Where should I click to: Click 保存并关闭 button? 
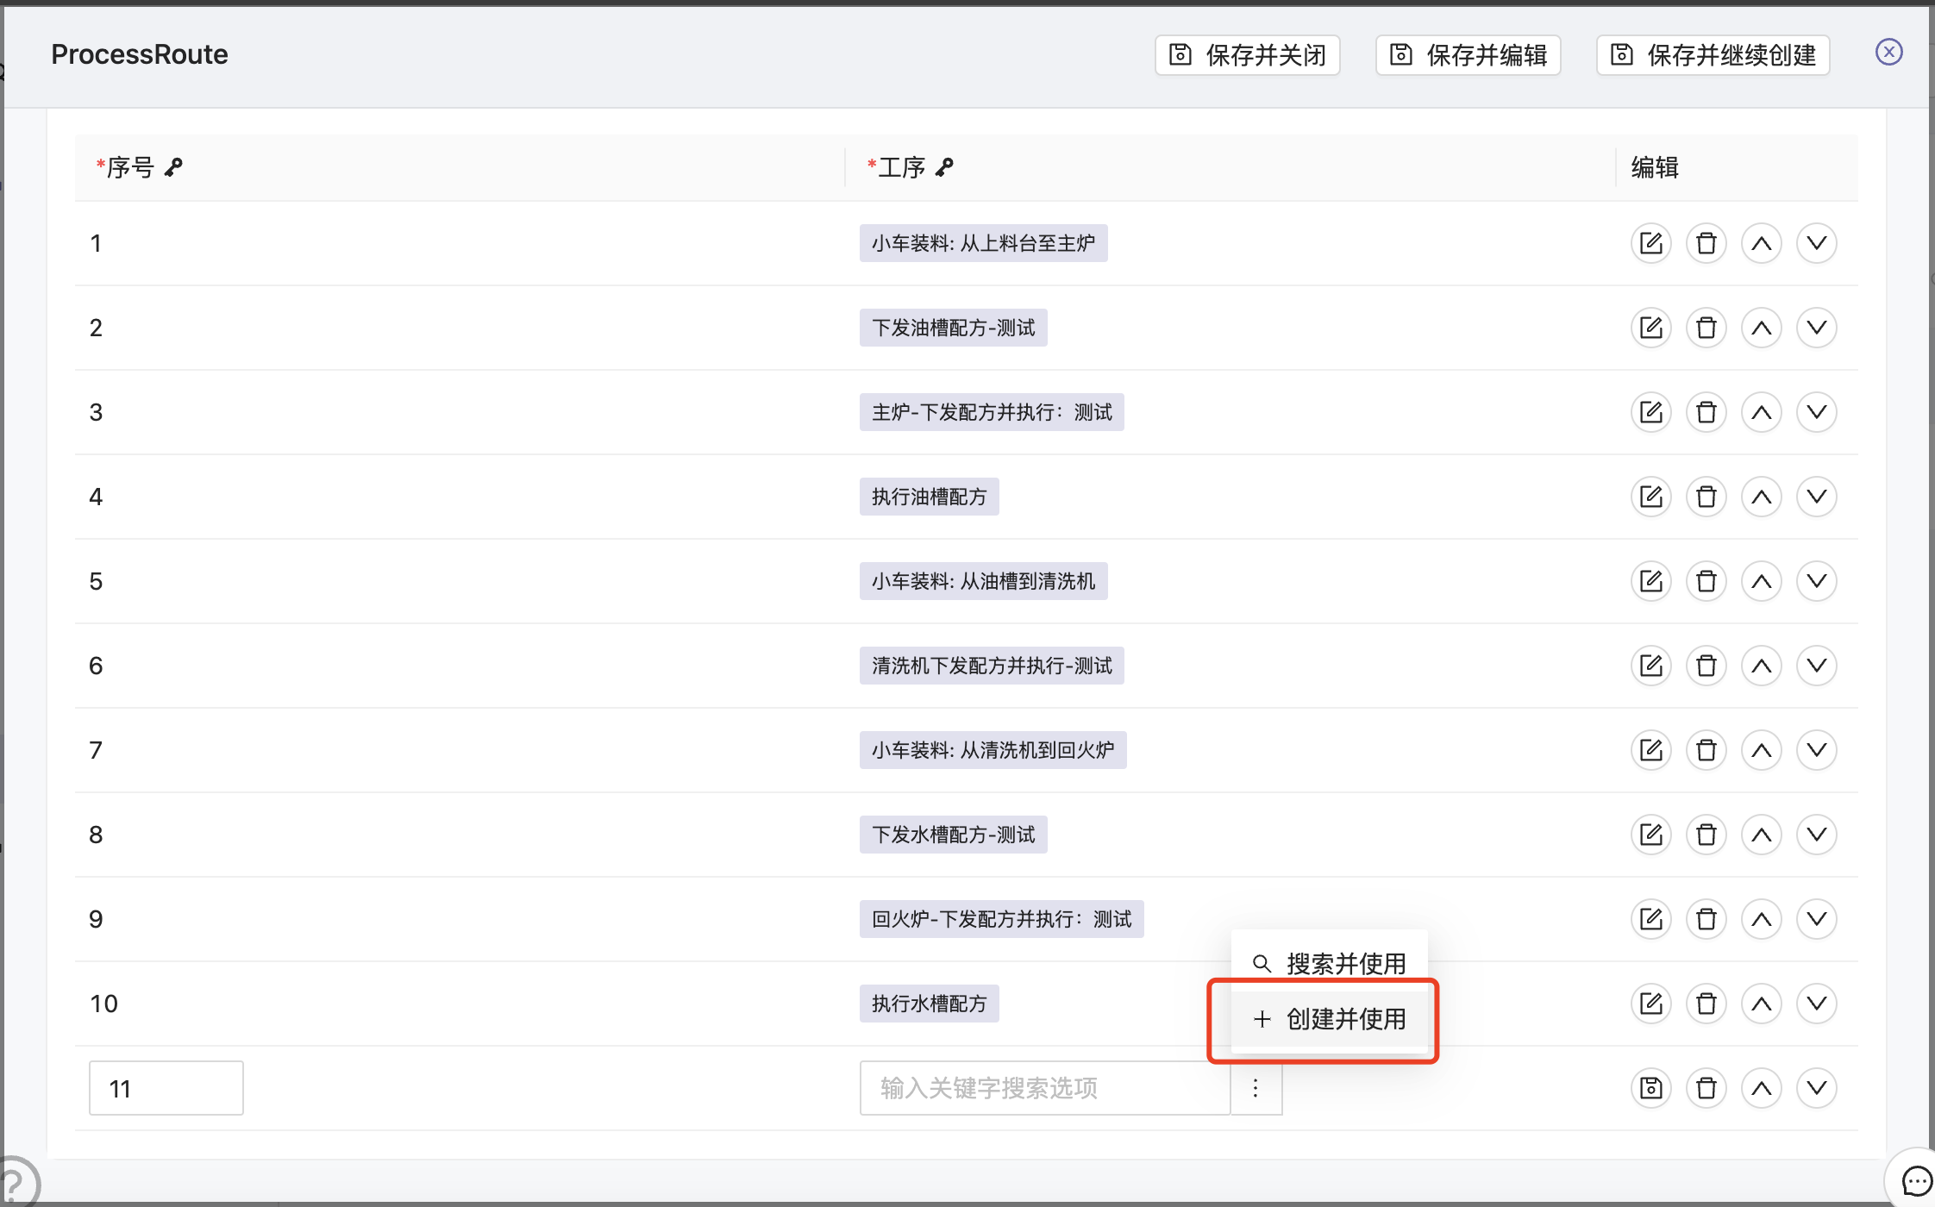(1247, 55)
